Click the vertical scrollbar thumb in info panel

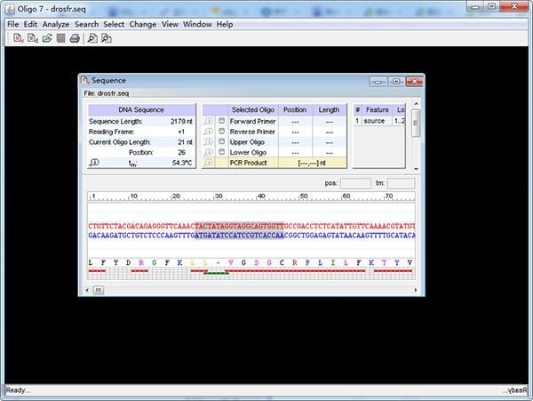[416, 123]
